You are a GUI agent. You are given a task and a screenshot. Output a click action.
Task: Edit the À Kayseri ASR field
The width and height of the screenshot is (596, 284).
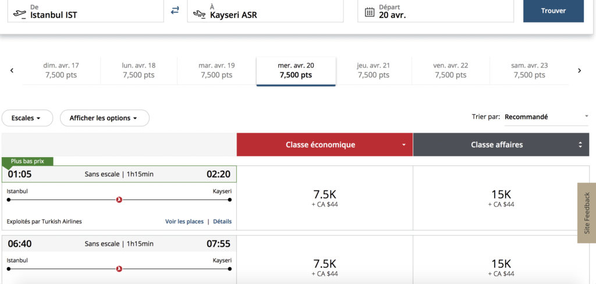click(265, 11)
